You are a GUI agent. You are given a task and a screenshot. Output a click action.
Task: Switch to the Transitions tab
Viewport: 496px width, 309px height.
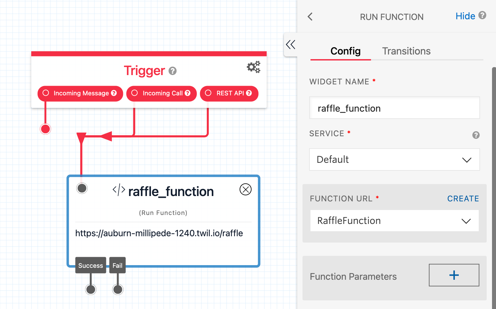coord(406,51)
